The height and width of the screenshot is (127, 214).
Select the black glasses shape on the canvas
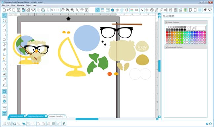pos(117,32)
